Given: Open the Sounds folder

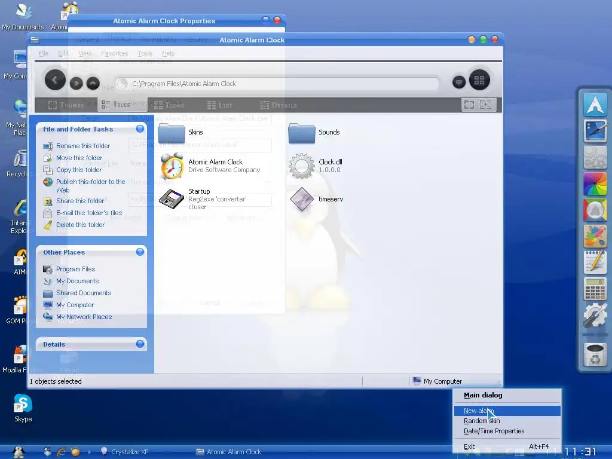Looking at the screenshot, I should [x=302, y=133].
